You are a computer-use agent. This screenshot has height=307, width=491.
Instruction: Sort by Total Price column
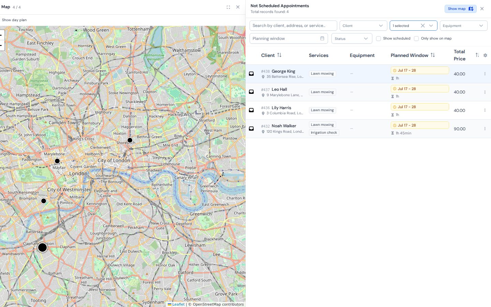pos(477,55)
